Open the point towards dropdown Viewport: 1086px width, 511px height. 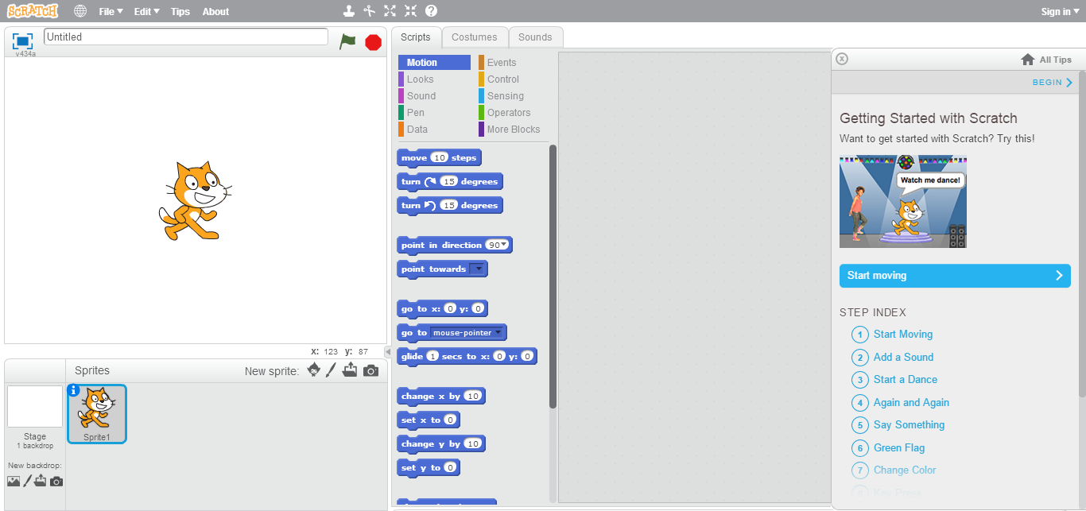pyautogui.click(x=477, y=269)
